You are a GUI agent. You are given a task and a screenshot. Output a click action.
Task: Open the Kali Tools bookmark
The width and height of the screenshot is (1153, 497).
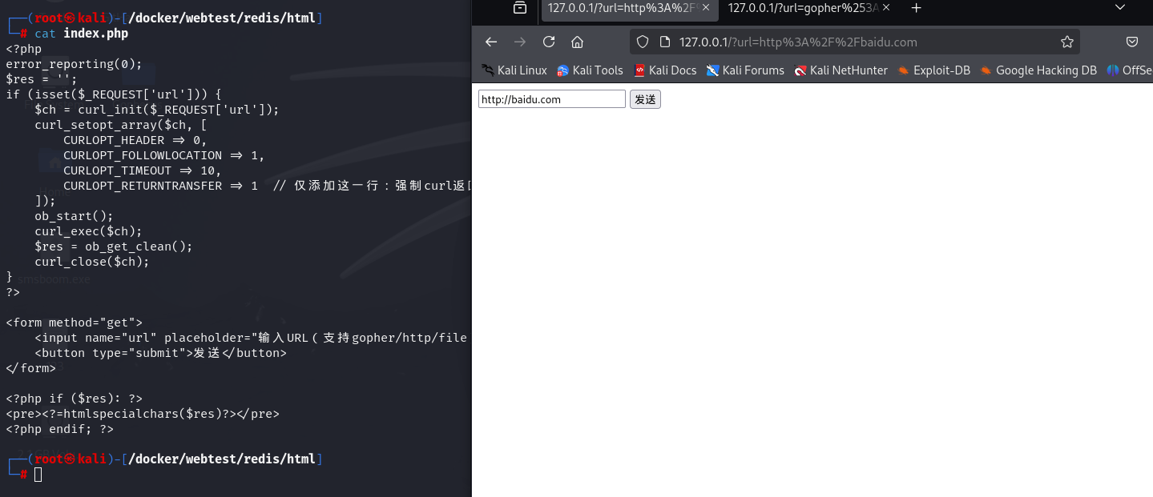point(590,70)
